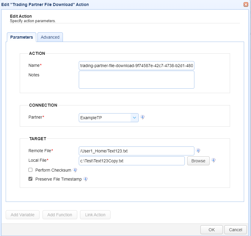Uncheck Preserve File Timestamp option
The image size is (251, 236).
click(31, 179)
